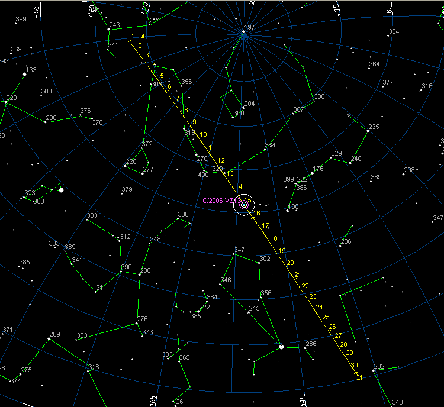Select date marker 22 on comet track
Viewport: 444px width, 407px height.
pos(305,286)
